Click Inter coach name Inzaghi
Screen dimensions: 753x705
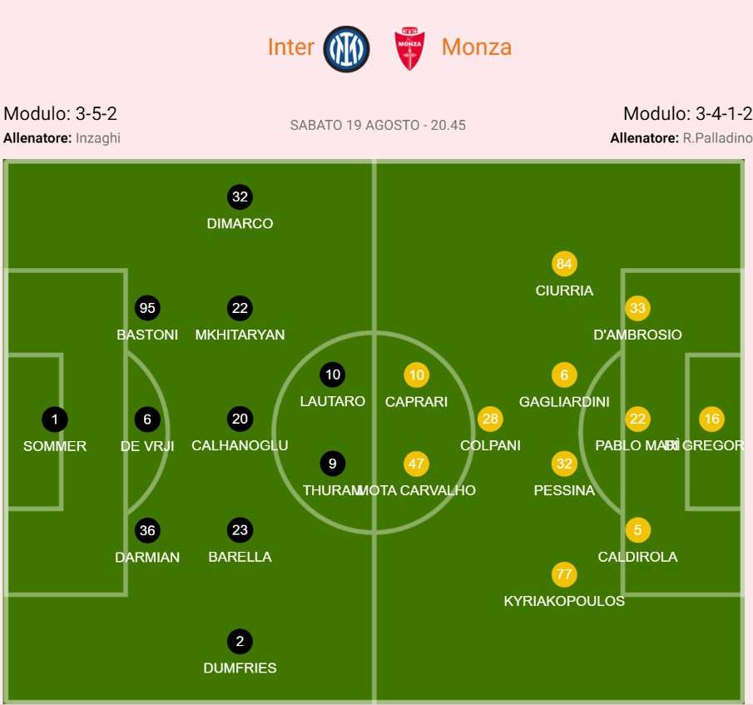click(x=97, y=138)
